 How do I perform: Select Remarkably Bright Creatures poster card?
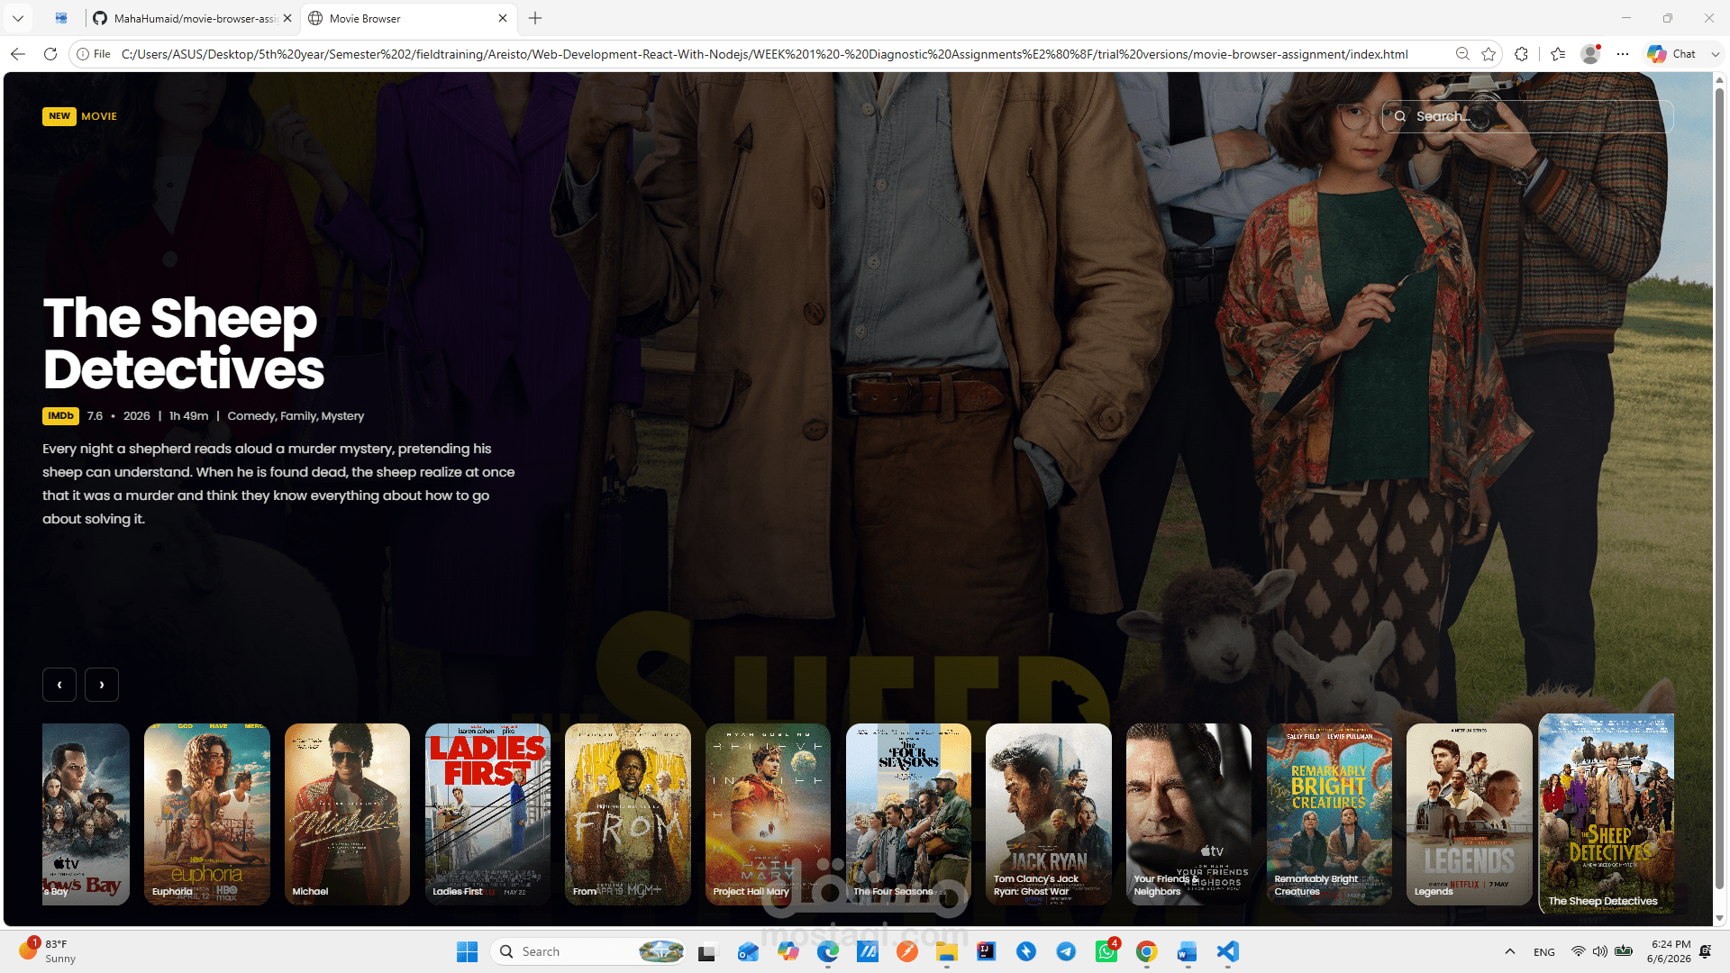pyautogui.click(x=1329, y=814)
